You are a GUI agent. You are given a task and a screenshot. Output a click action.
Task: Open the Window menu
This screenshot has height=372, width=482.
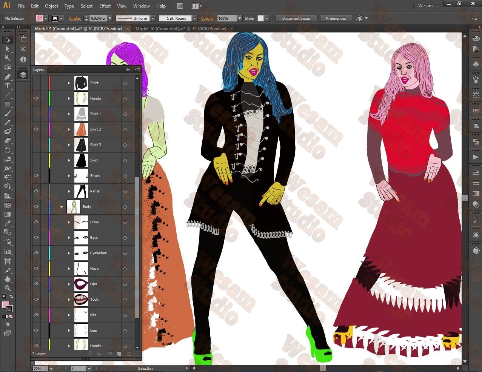[x=142, y=6]
